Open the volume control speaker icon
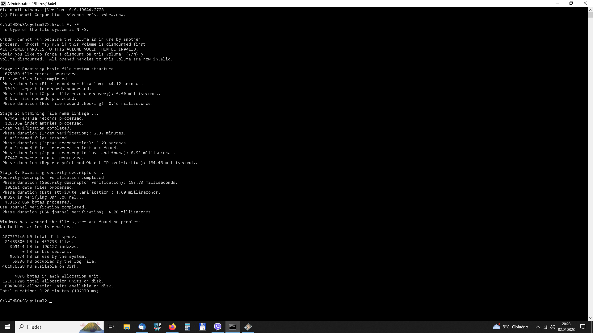 pyautogui.click(x=553, y=327)
